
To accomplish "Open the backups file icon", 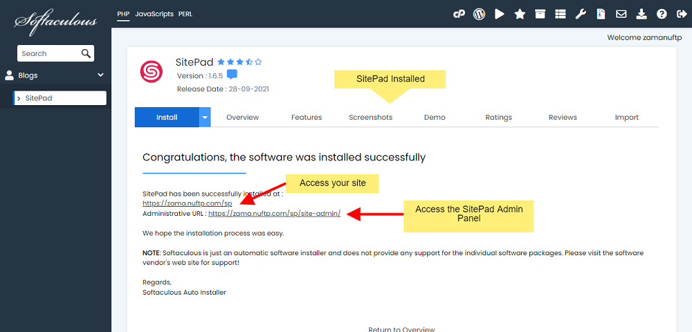I will pyautogui.click(x=601, y=14).
